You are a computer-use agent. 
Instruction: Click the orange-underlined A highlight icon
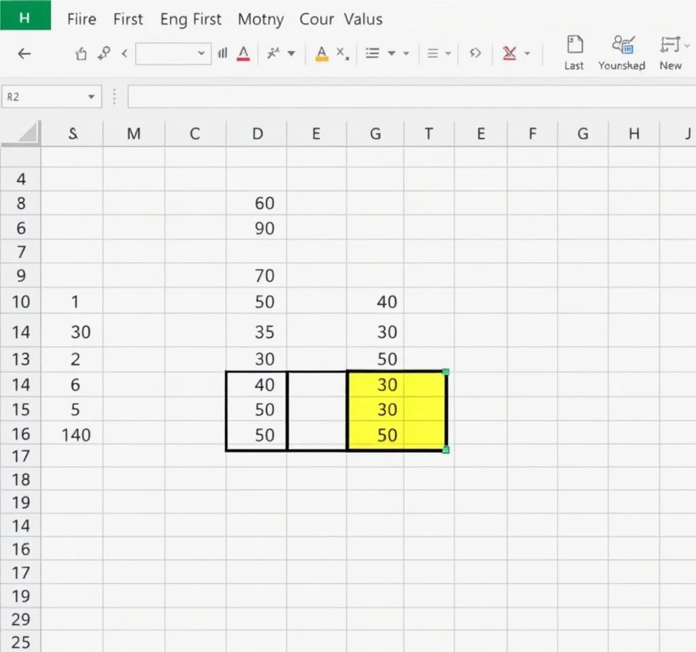pos(322,54)
